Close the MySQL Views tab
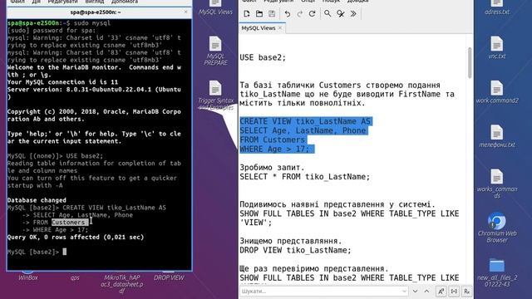 pyautogui.click(x=280, y=27)
